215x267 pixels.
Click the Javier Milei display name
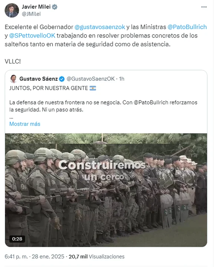click(36, 7)
